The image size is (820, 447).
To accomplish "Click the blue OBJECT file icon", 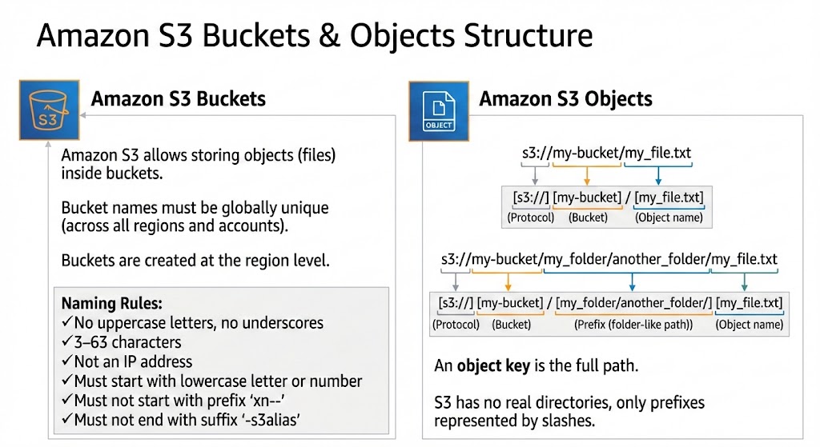I will pos(437,111).
